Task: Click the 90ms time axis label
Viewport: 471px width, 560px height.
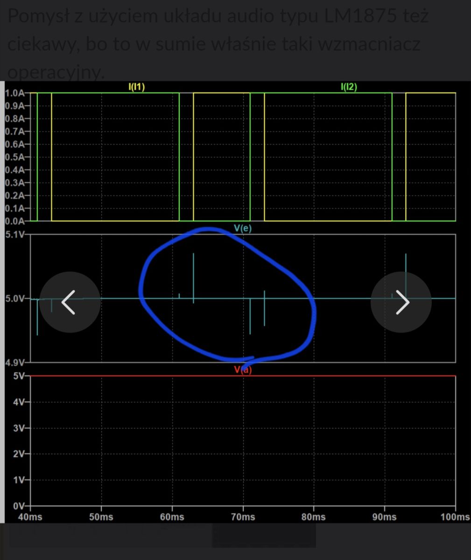Action: 385,517
